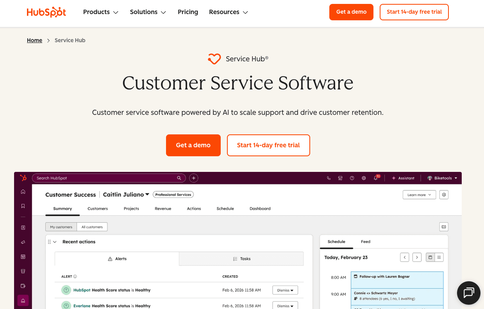Open the highlighted service bell icon in the sidebar
Viewport: 484px width, 309px height.
(23, 300)
